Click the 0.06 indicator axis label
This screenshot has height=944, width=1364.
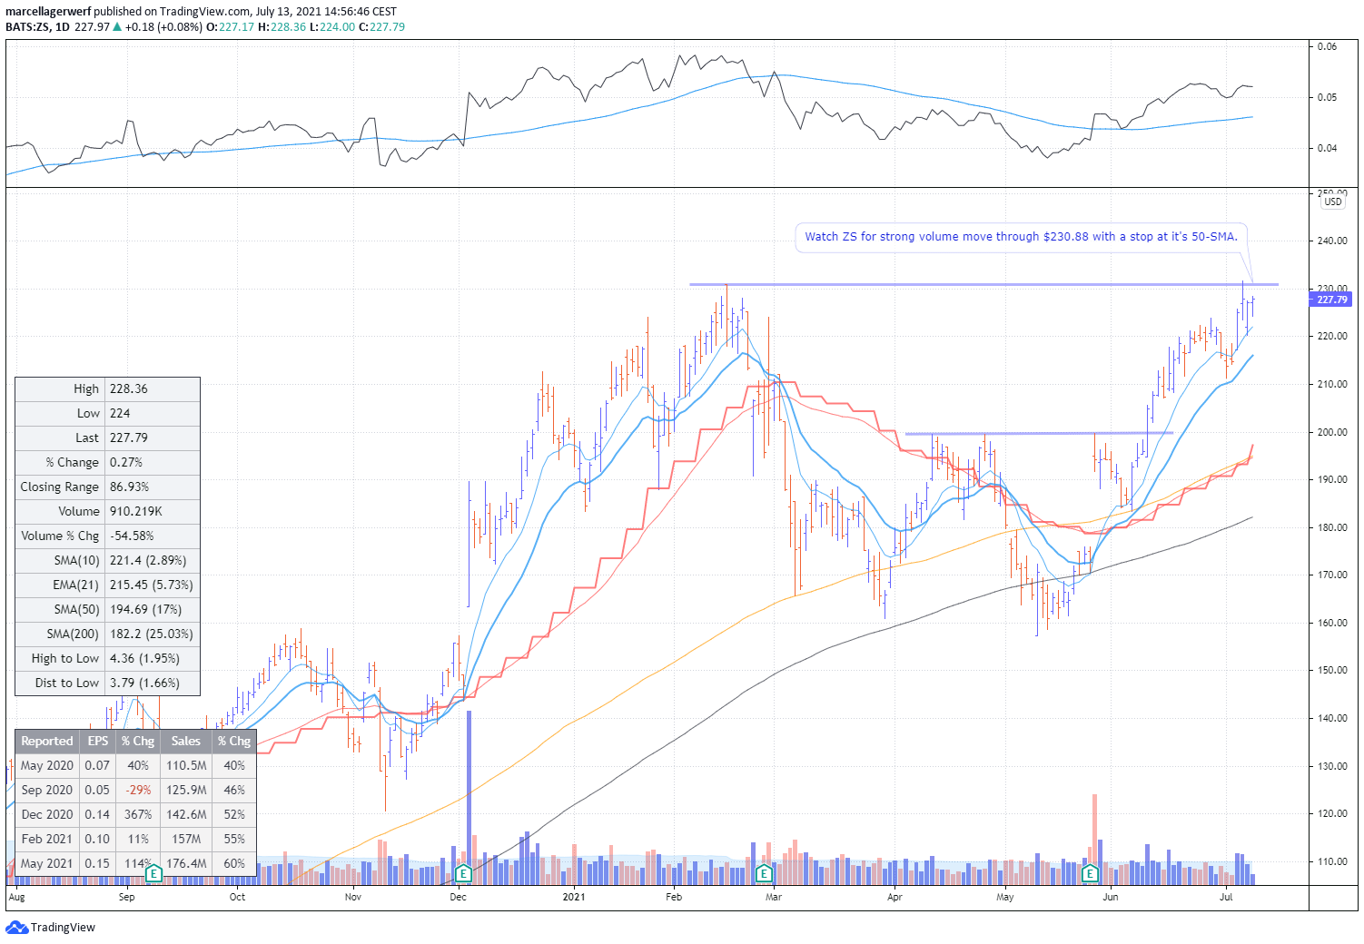(x=1327, y=46)
